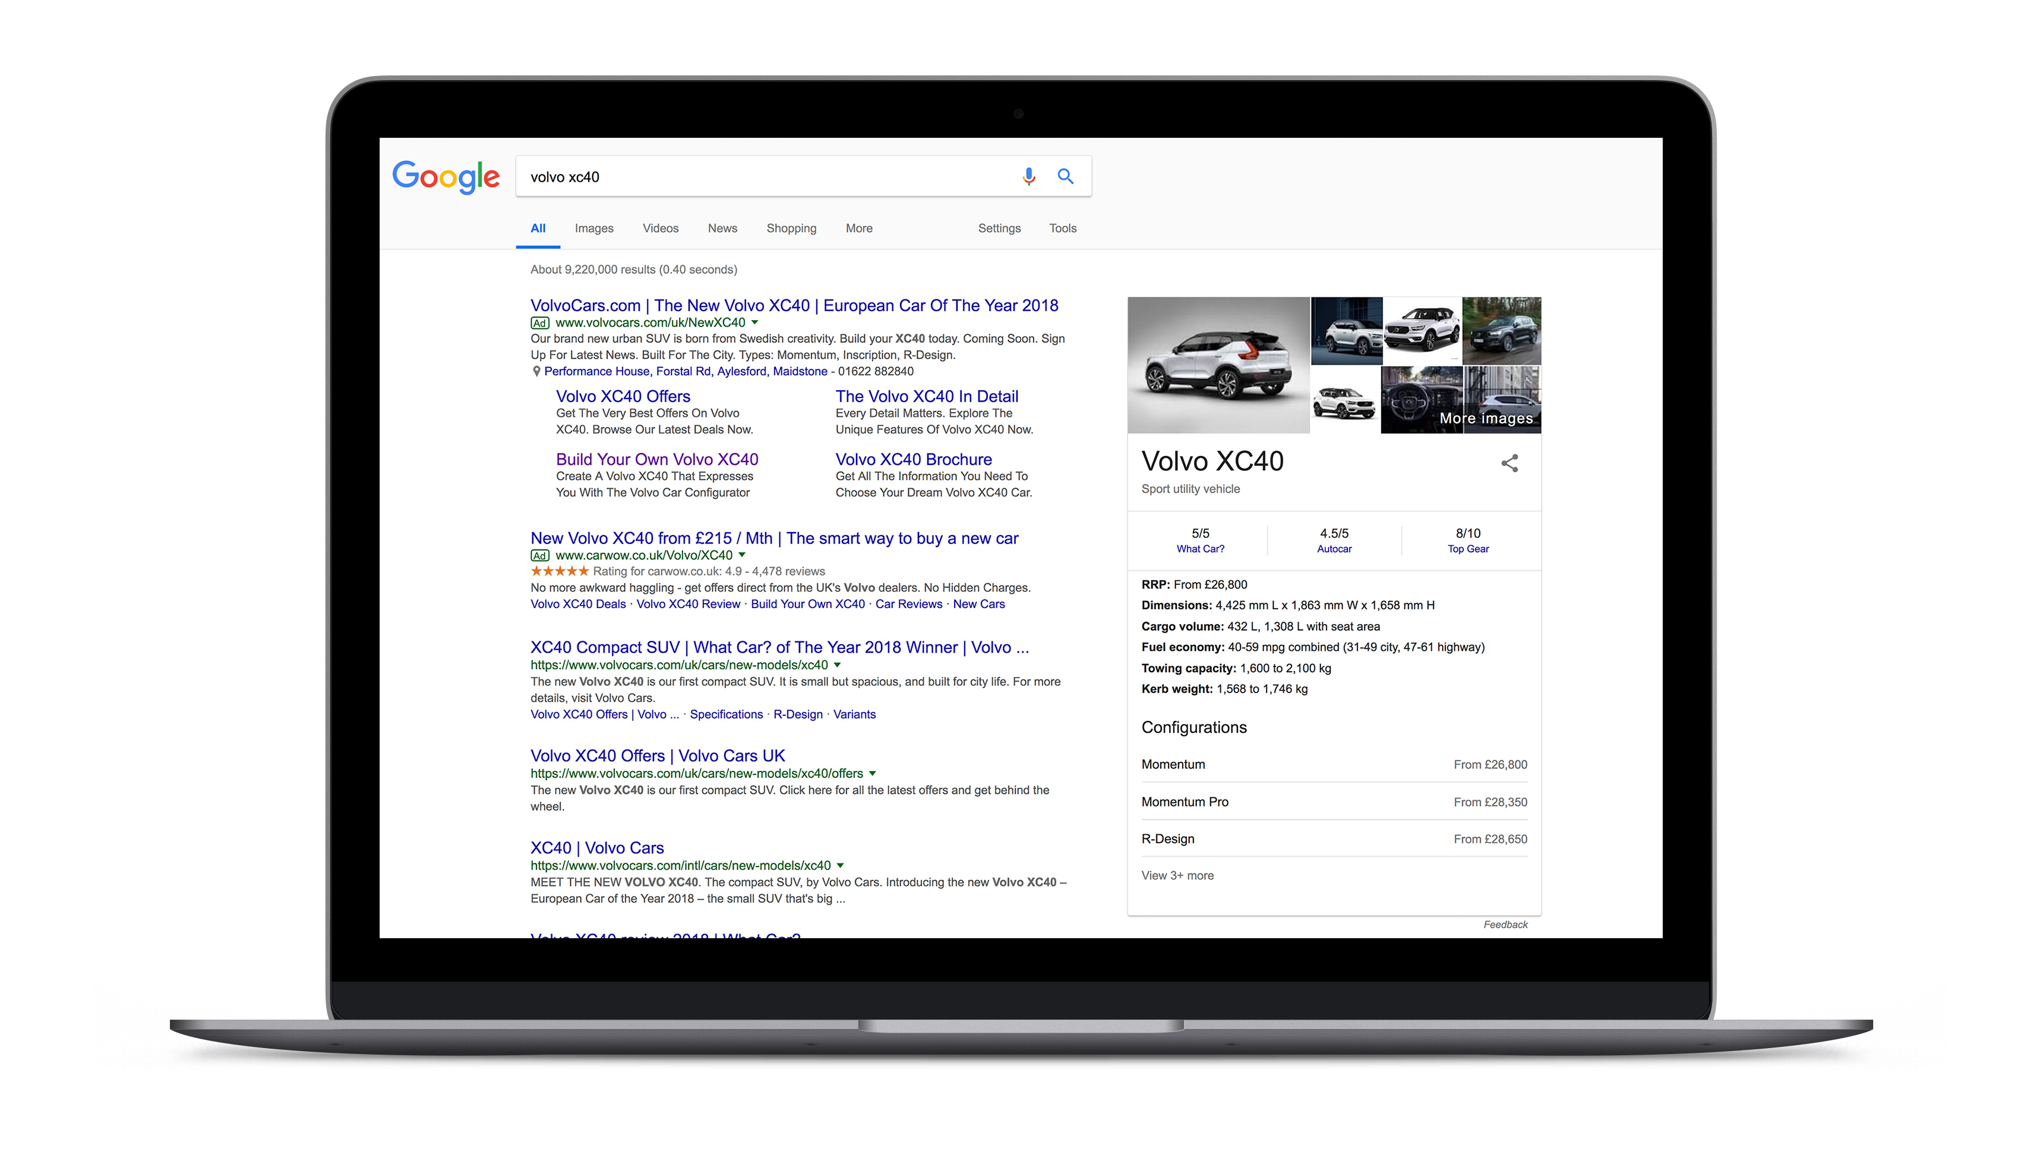Click the carwow Build Your Own XC40 link
This screenshot has height=1152, width=2040.
pos(808,604)
